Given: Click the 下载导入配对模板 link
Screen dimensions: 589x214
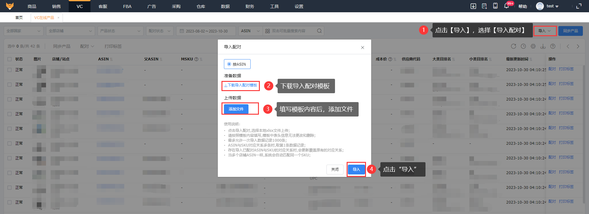Looking at the screenshot, I should click(241, 85).
